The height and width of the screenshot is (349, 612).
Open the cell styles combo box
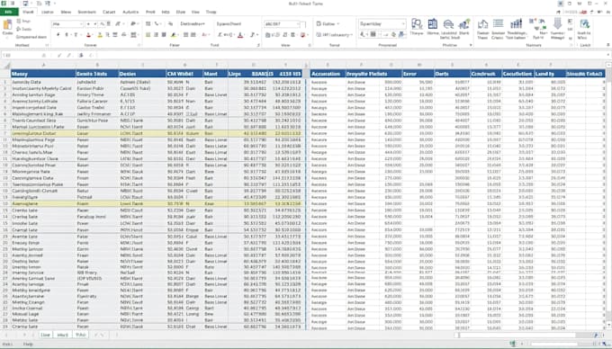click(382, 23)
